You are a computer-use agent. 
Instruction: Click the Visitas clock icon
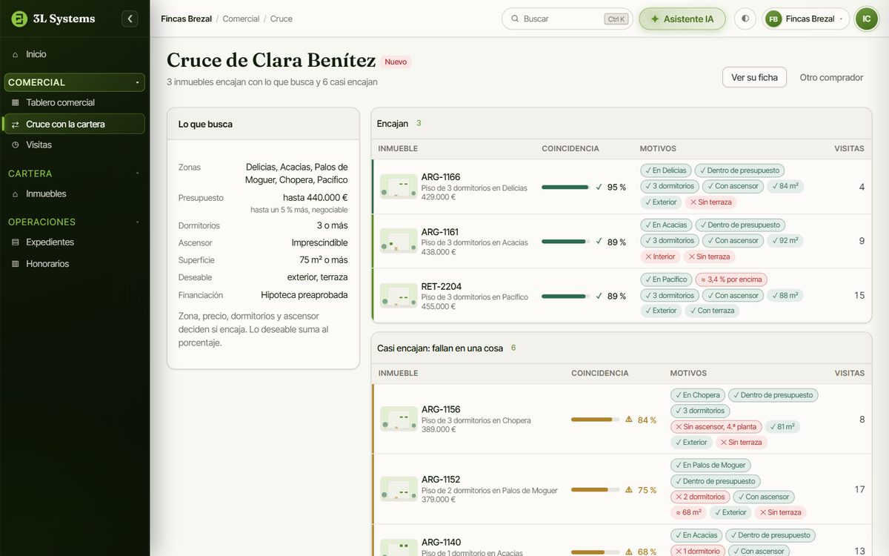point(16,145)
